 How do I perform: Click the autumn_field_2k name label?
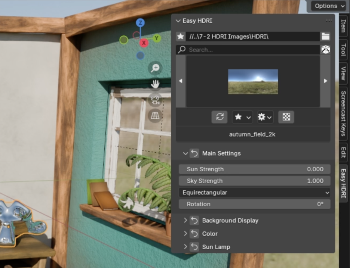tap(252, 134)
